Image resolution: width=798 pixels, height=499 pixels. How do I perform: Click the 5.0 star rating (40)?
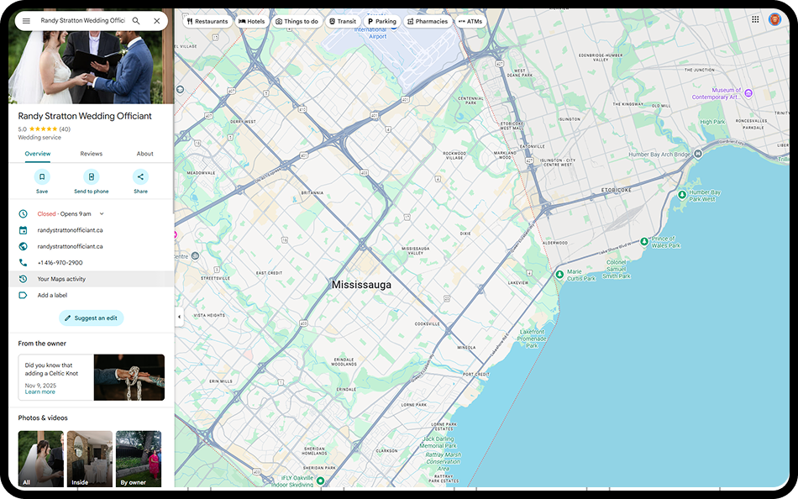pyautogui.click(x=45, y=129)
